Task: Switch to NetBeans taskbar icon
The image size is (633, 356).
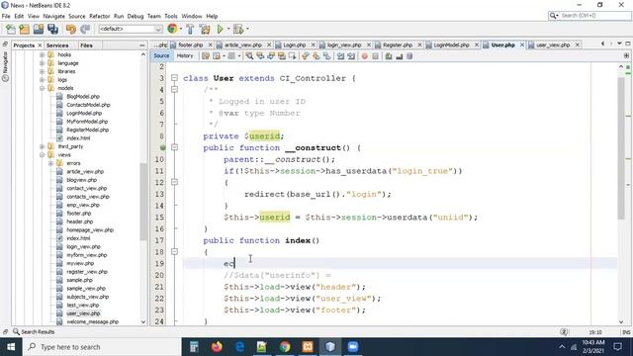Action: coord(330,347)
